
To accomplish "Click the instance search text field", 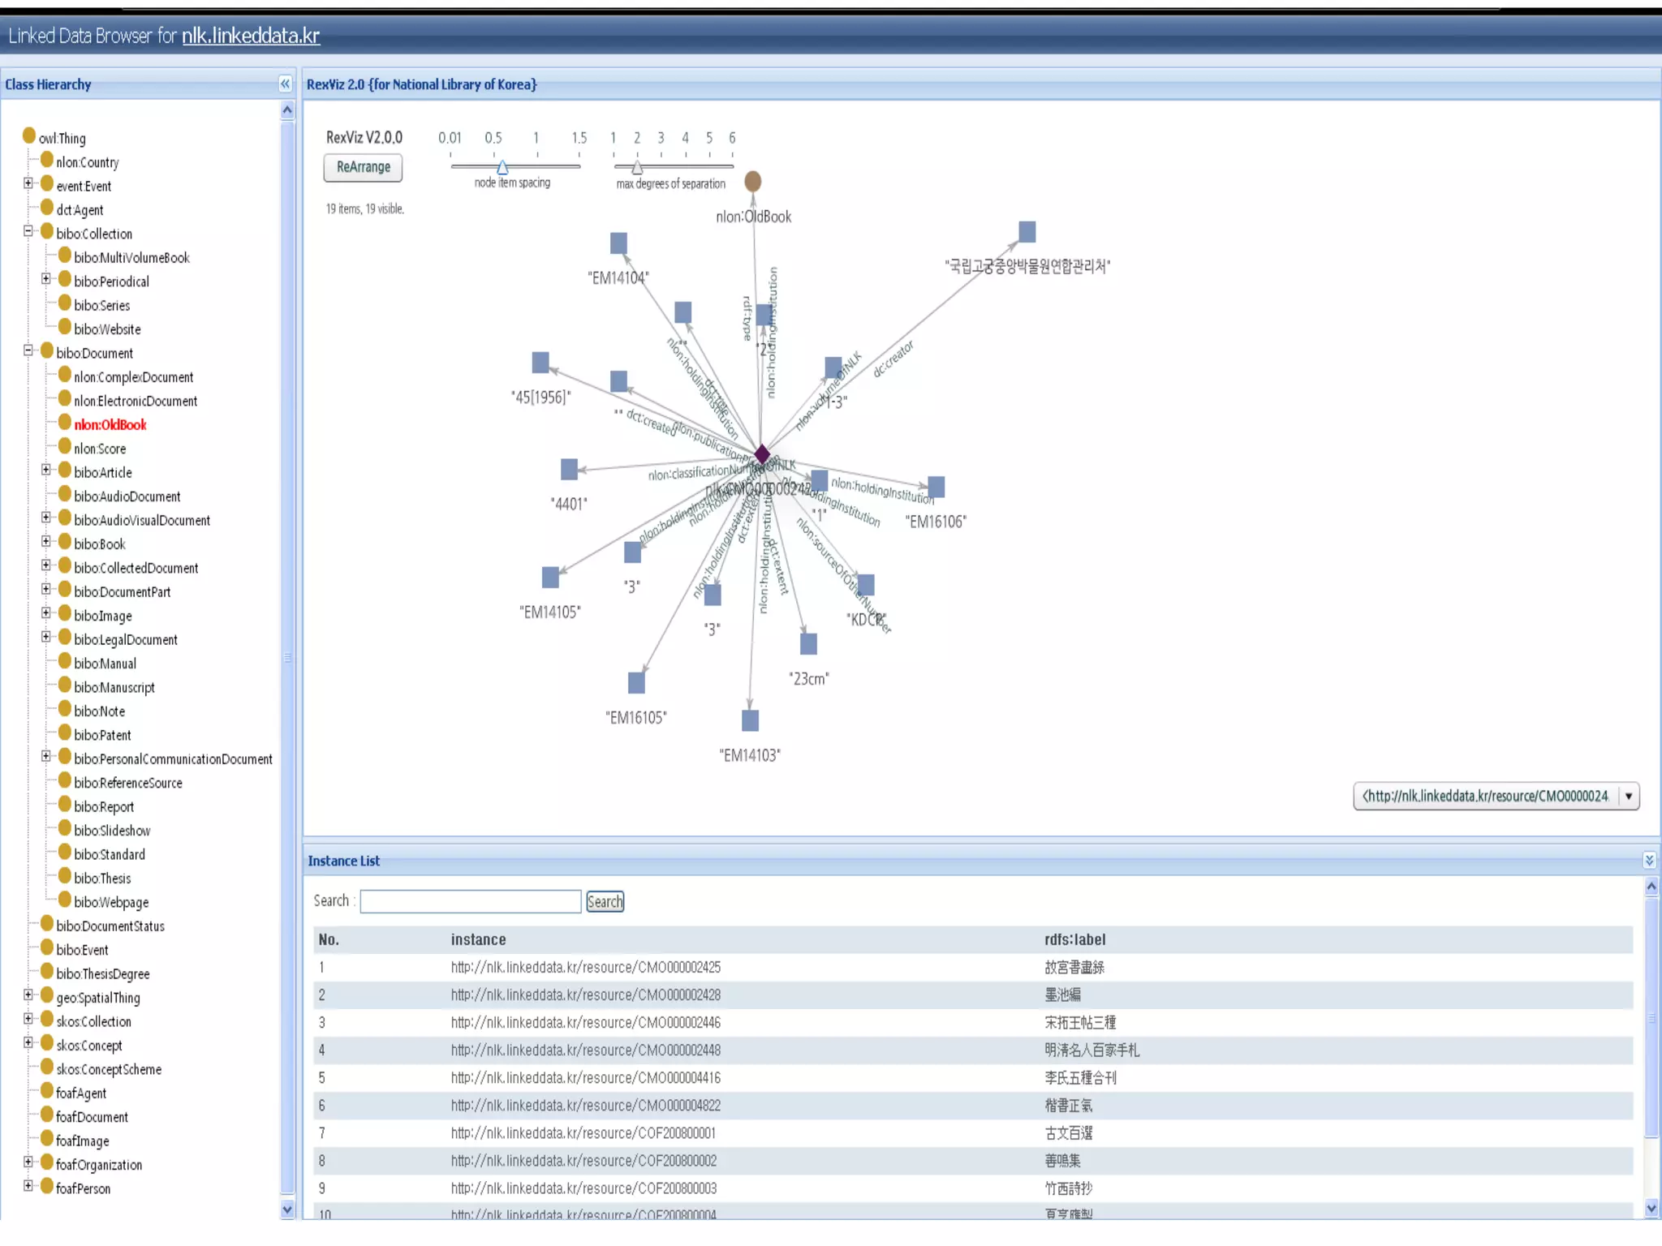I will point(470,901).
